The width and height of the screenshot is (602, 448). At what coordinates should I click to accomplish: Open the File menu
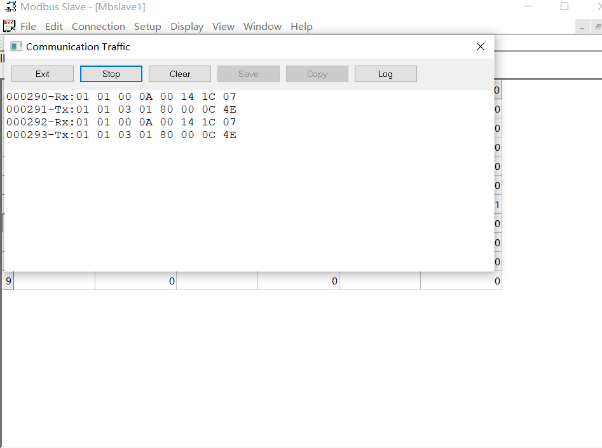pos(29,27)
